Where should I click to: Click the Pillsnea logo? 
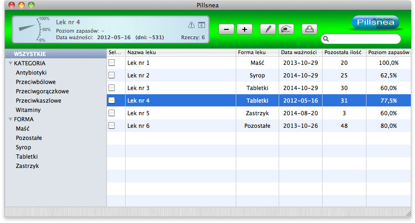375,22
